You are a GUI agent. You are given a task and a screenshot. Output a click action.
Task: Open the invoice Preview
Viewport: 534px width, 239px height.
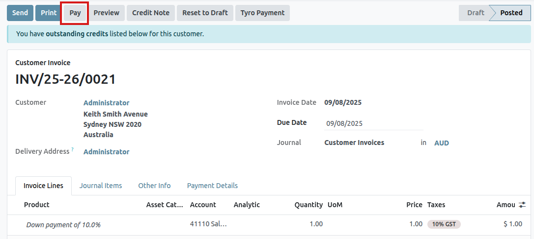(x=107, y=13)
